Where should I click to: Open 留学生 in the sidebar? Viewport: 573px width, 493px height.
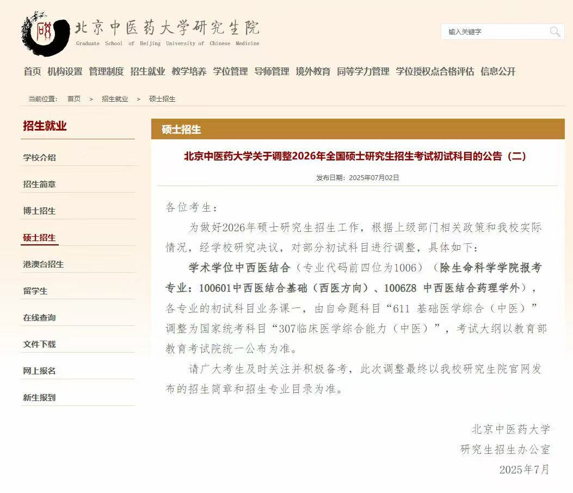coord(35,291)
